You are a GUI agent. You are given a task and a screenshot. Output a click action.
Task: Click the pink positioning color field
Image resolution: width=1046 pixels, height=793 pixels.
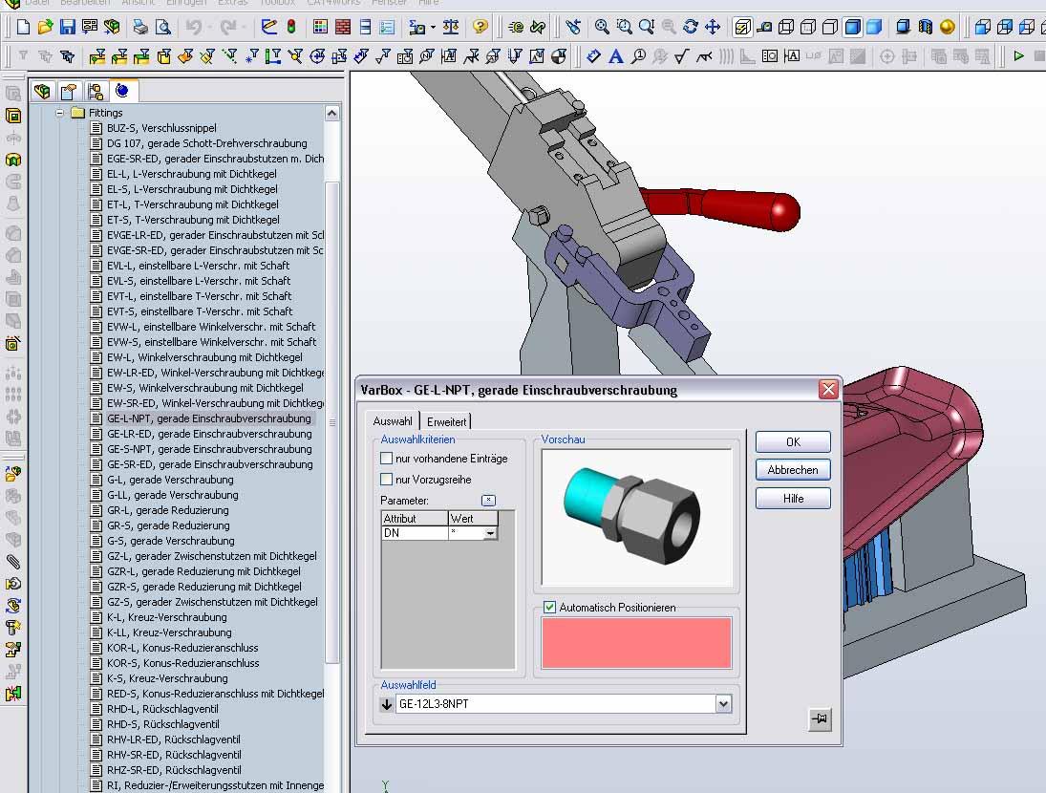tap(636, 642)
